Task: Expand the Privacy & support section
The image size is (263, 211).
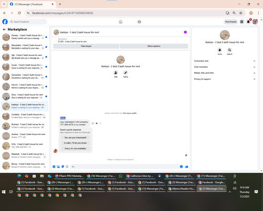Action: tap(225, 79)
